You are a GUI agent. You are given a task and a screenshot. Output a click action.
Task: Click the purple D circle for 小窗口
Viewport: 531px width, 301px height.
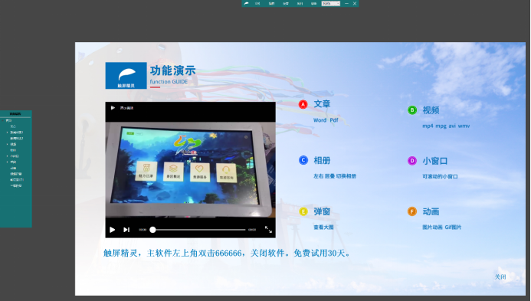coord(412,161)
